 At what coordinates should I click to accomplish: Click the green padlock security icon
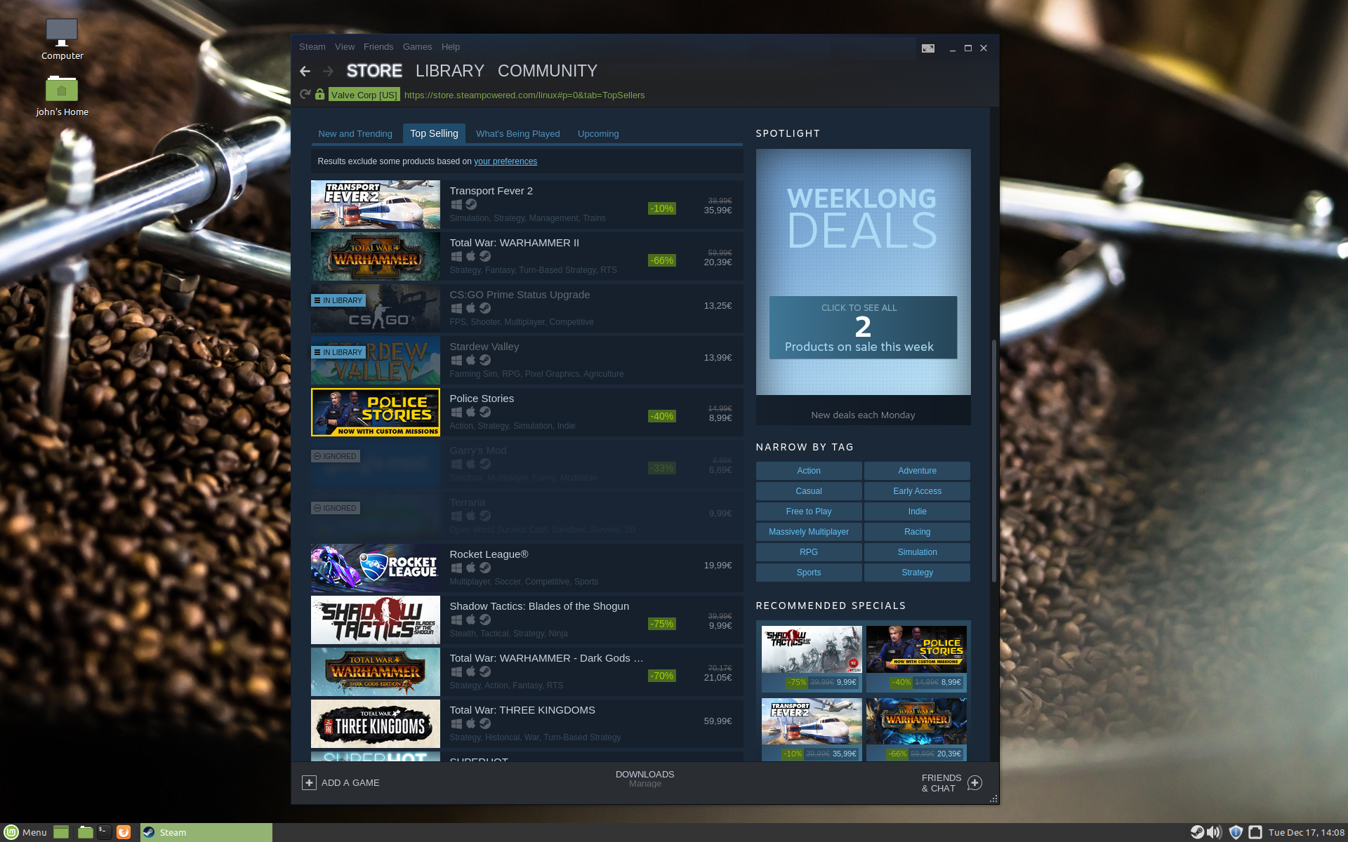pos(319,94)
